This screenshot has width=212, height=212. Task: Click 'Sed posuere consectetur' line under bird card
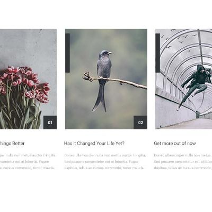tap(101, 162)
